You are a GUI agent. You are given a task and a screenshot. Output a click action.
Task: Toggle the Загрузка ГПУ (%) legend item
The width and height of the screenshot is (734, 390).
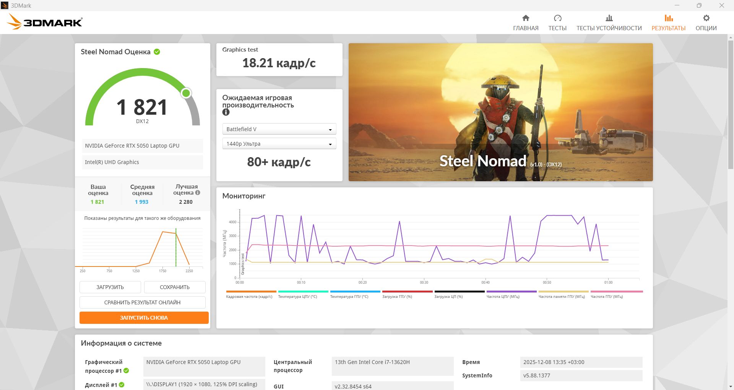pyautogui.click(x=407, y=295)
